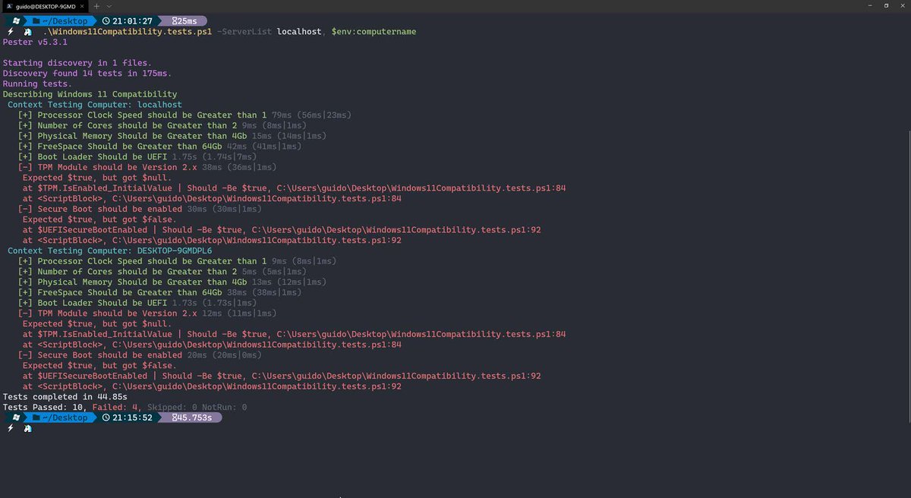Click 'Context Testing Computer: localhost' line
Viewport: 911px width, 498px height.
(x=95, y=105)
